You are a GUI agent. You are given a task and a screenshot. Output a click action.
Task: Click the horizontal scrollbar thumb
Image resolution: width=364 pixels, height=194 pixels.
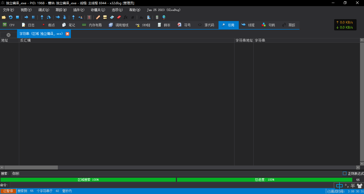31,167
